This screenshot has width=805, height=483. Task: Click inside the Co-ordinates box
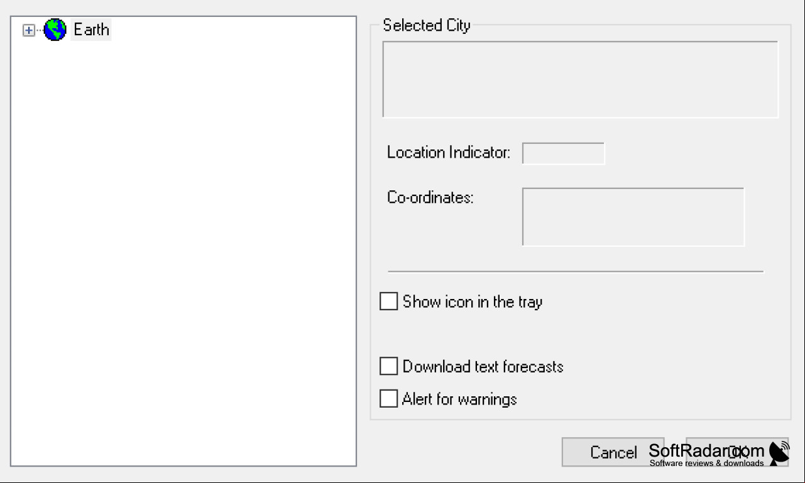pyautogui.click(x=633, y=217)
